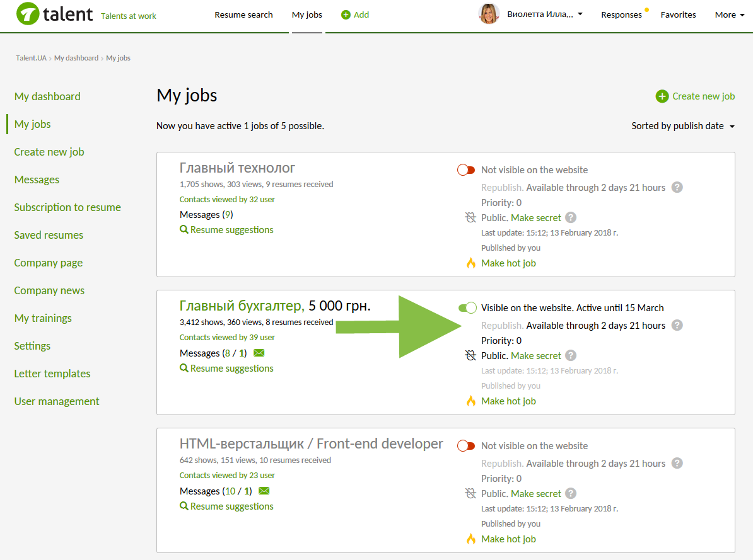Image resolution: width=753 pixels, height=560 pixels.
Task: Open help icon next to Make secret for Главный технолог
Action: [571, 217]
